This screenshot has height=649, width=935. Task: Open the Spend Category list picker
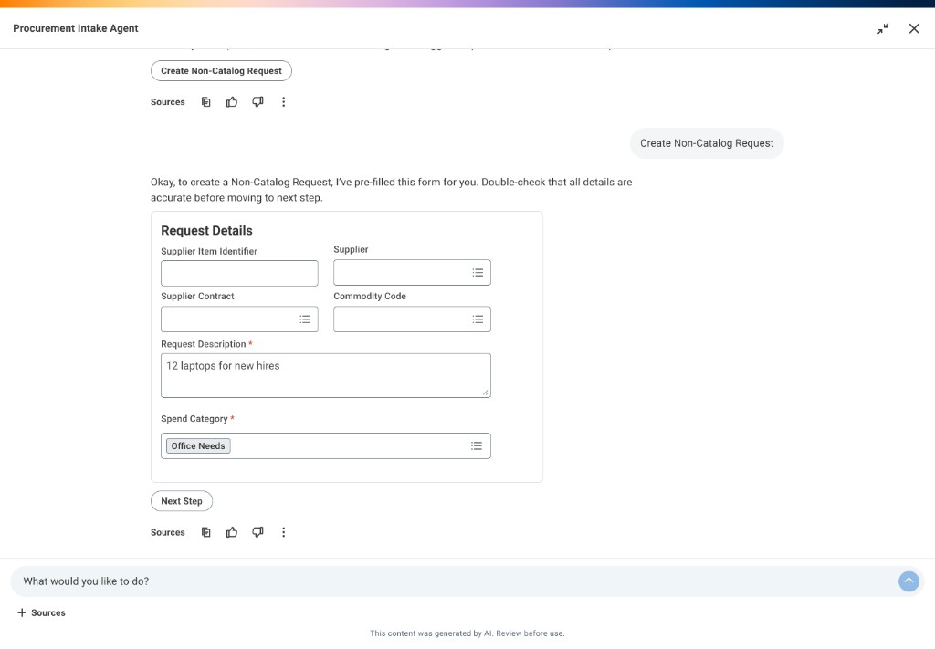pos(477,445)
